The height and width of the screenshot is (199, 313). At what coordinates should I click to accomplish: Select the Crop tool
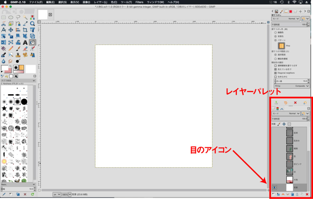click(25, 30)
